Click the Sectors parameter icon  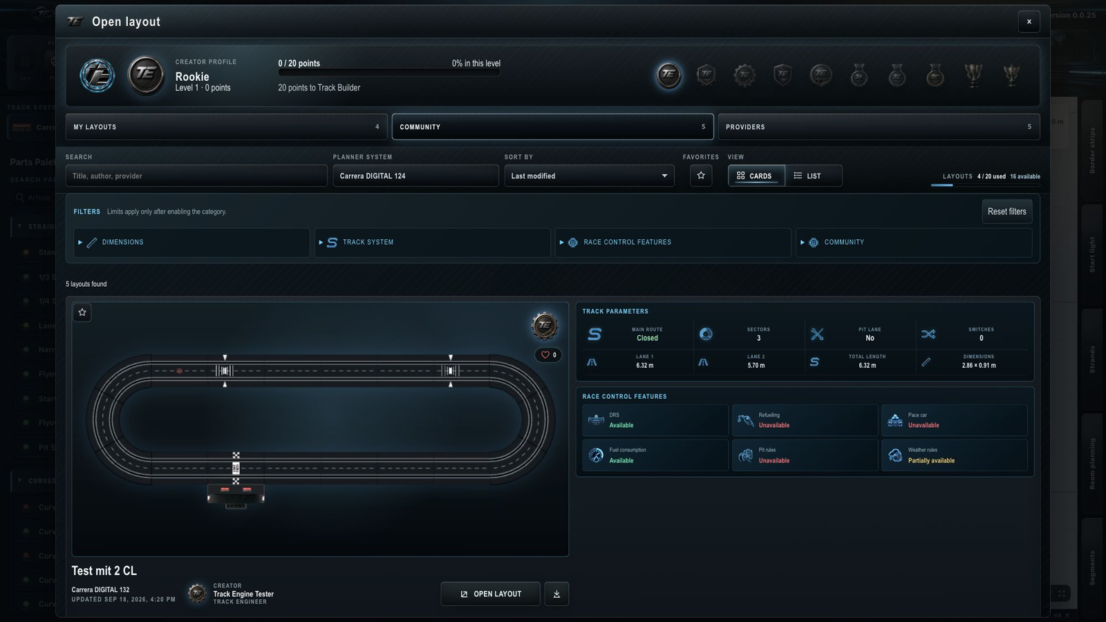tap(706, 334)
